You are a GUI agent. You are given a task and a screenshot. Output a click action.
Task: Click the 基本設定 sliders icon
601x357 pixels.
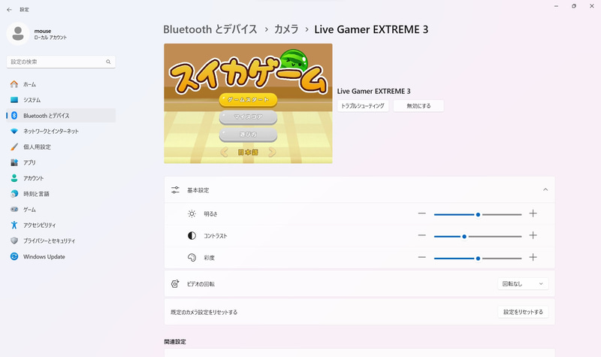click(175, 190)
